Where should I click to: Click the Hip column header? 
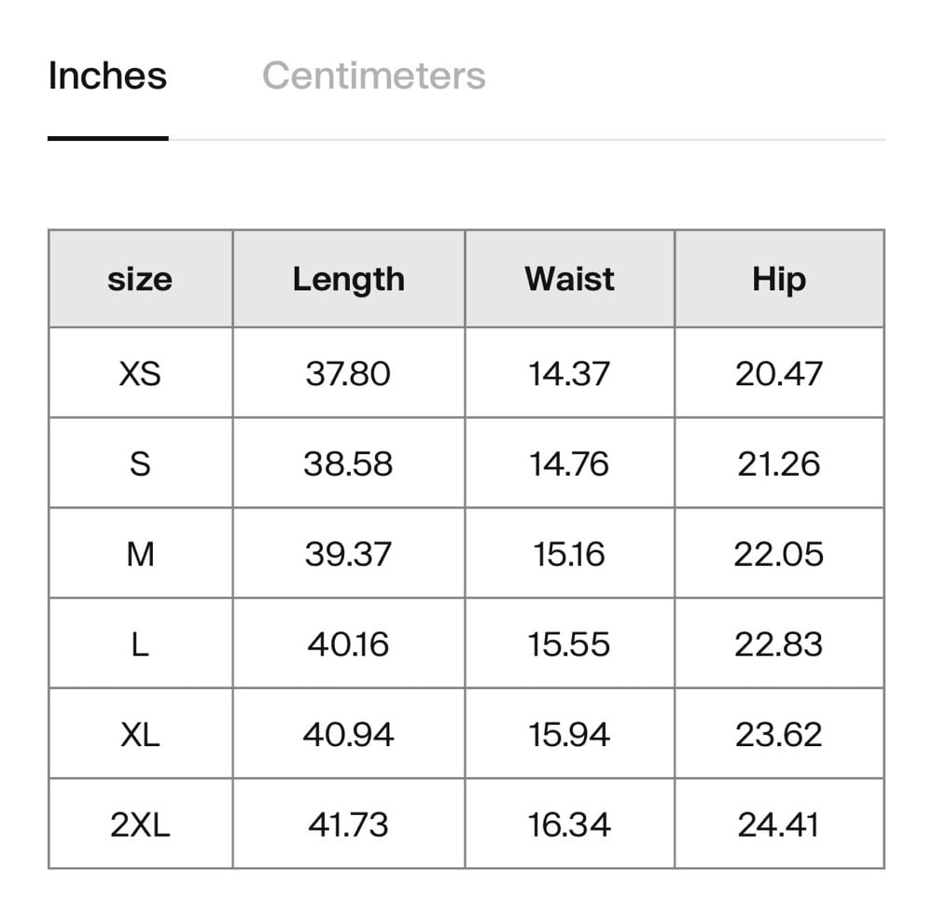tap(779, 279)
